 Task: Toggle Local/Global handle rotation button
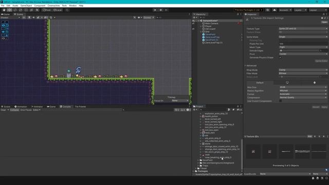pyautogui.click(x=58, y=10)
